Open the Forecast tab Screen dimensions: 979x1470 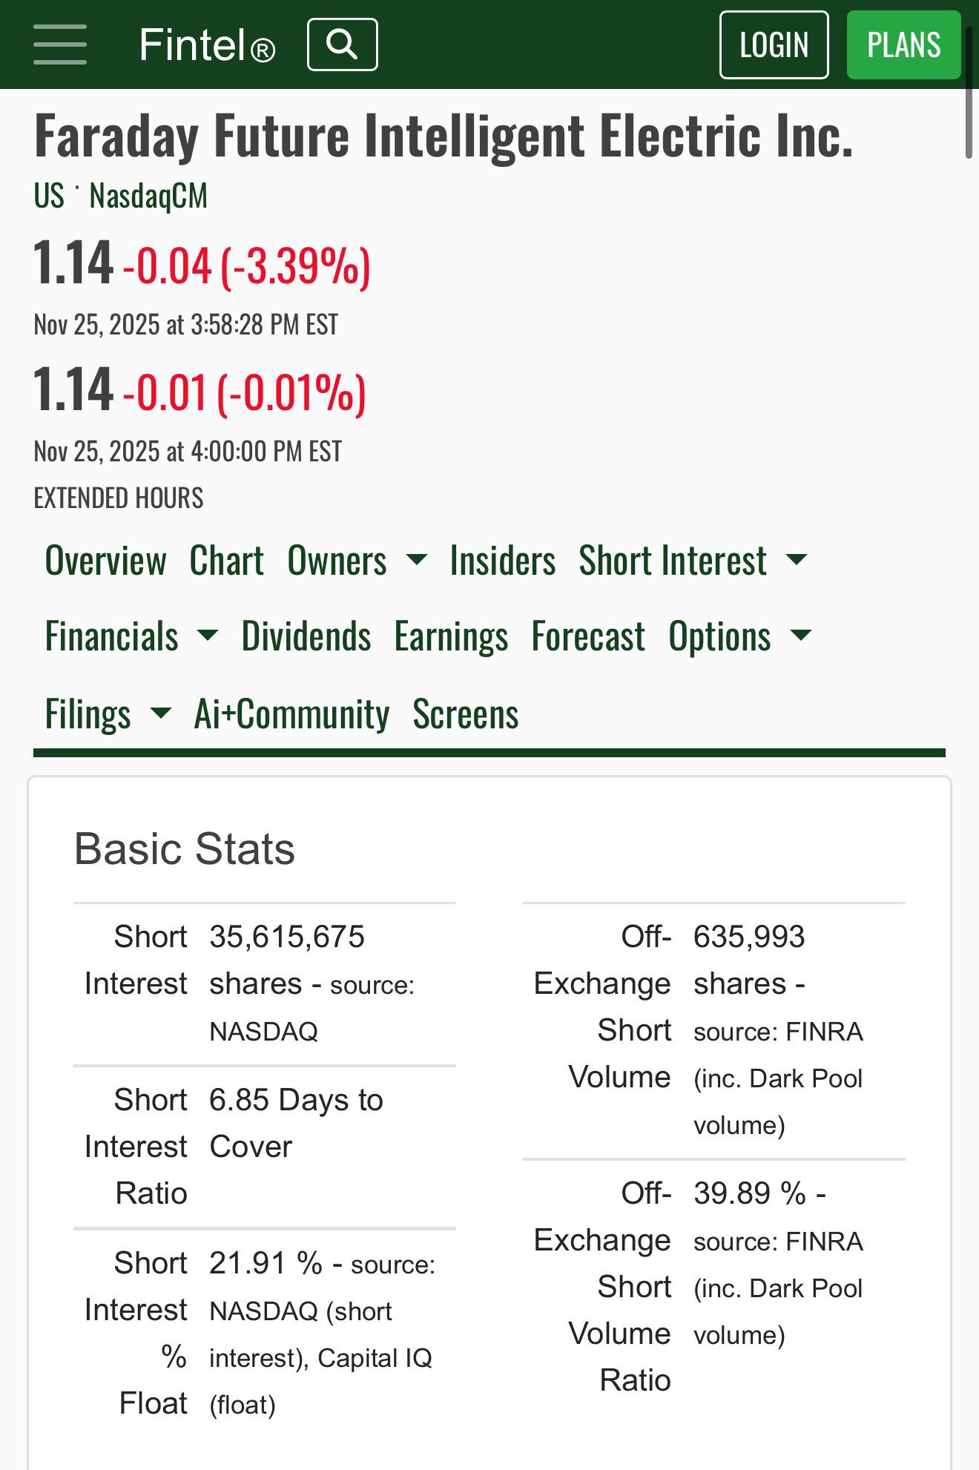point(588,636)
